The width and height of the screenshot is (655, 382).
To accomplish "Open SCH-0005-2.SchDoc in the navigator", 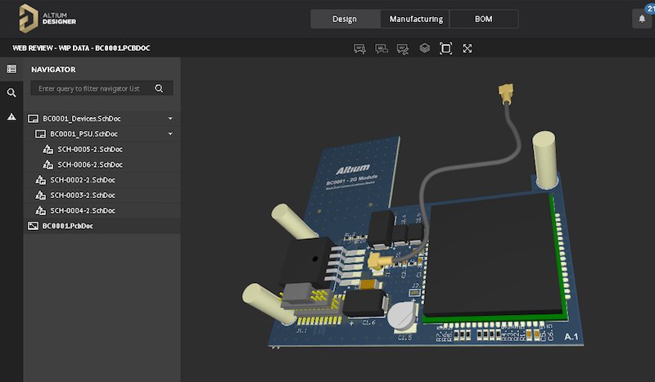I will (90, 150).
